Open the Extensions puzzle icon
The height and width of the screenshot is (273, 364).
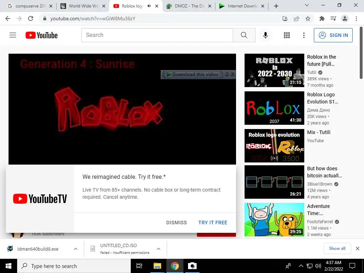click(322, 18)
